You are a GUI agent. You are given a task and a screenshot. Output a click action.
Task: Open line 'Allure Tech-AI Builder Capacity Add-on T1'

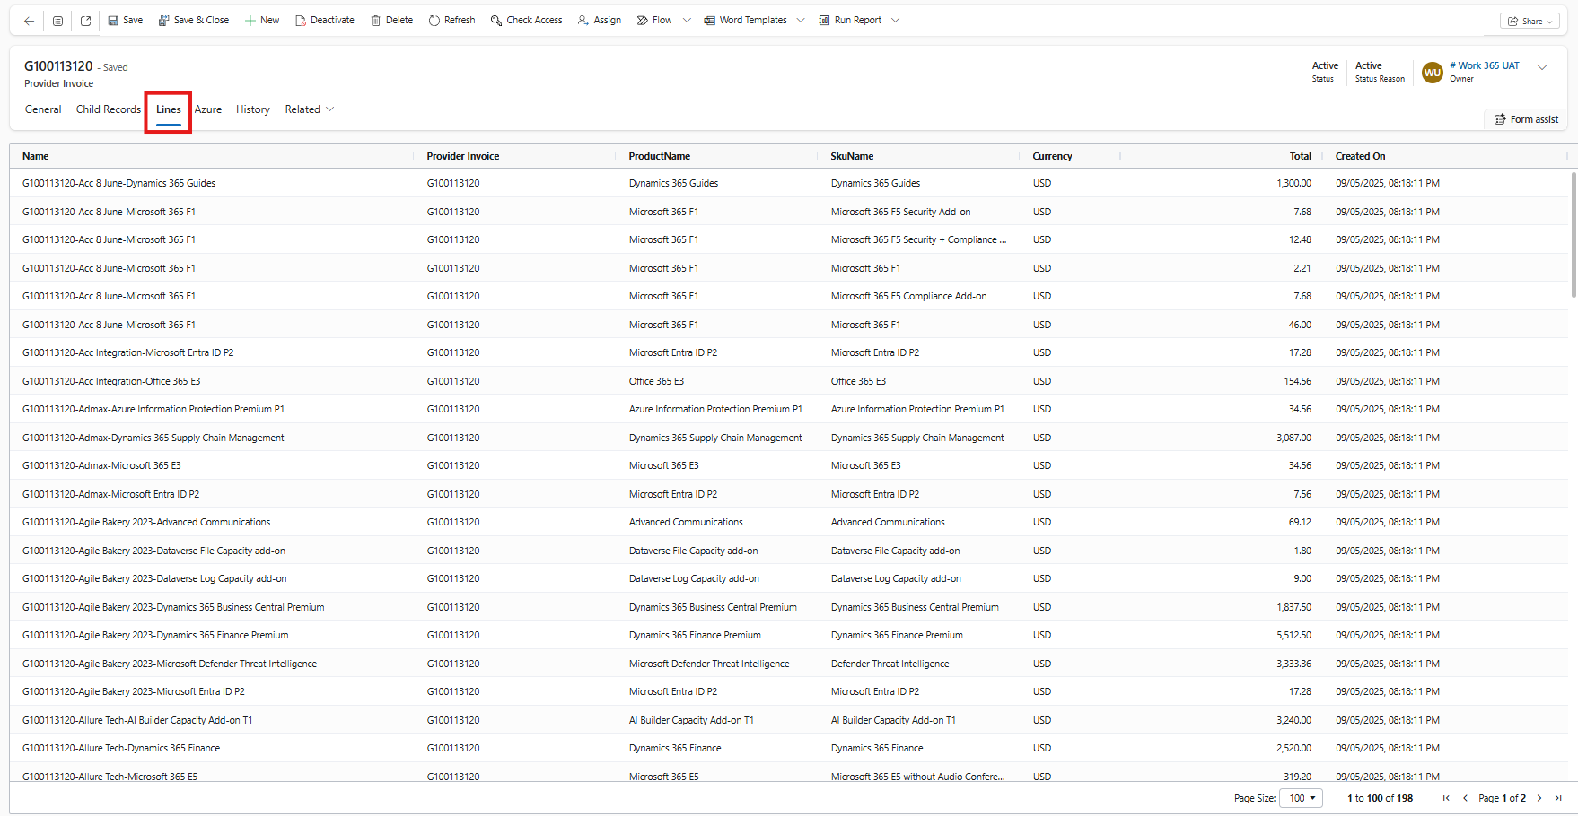pyautogui.click(x=137, y=720)
